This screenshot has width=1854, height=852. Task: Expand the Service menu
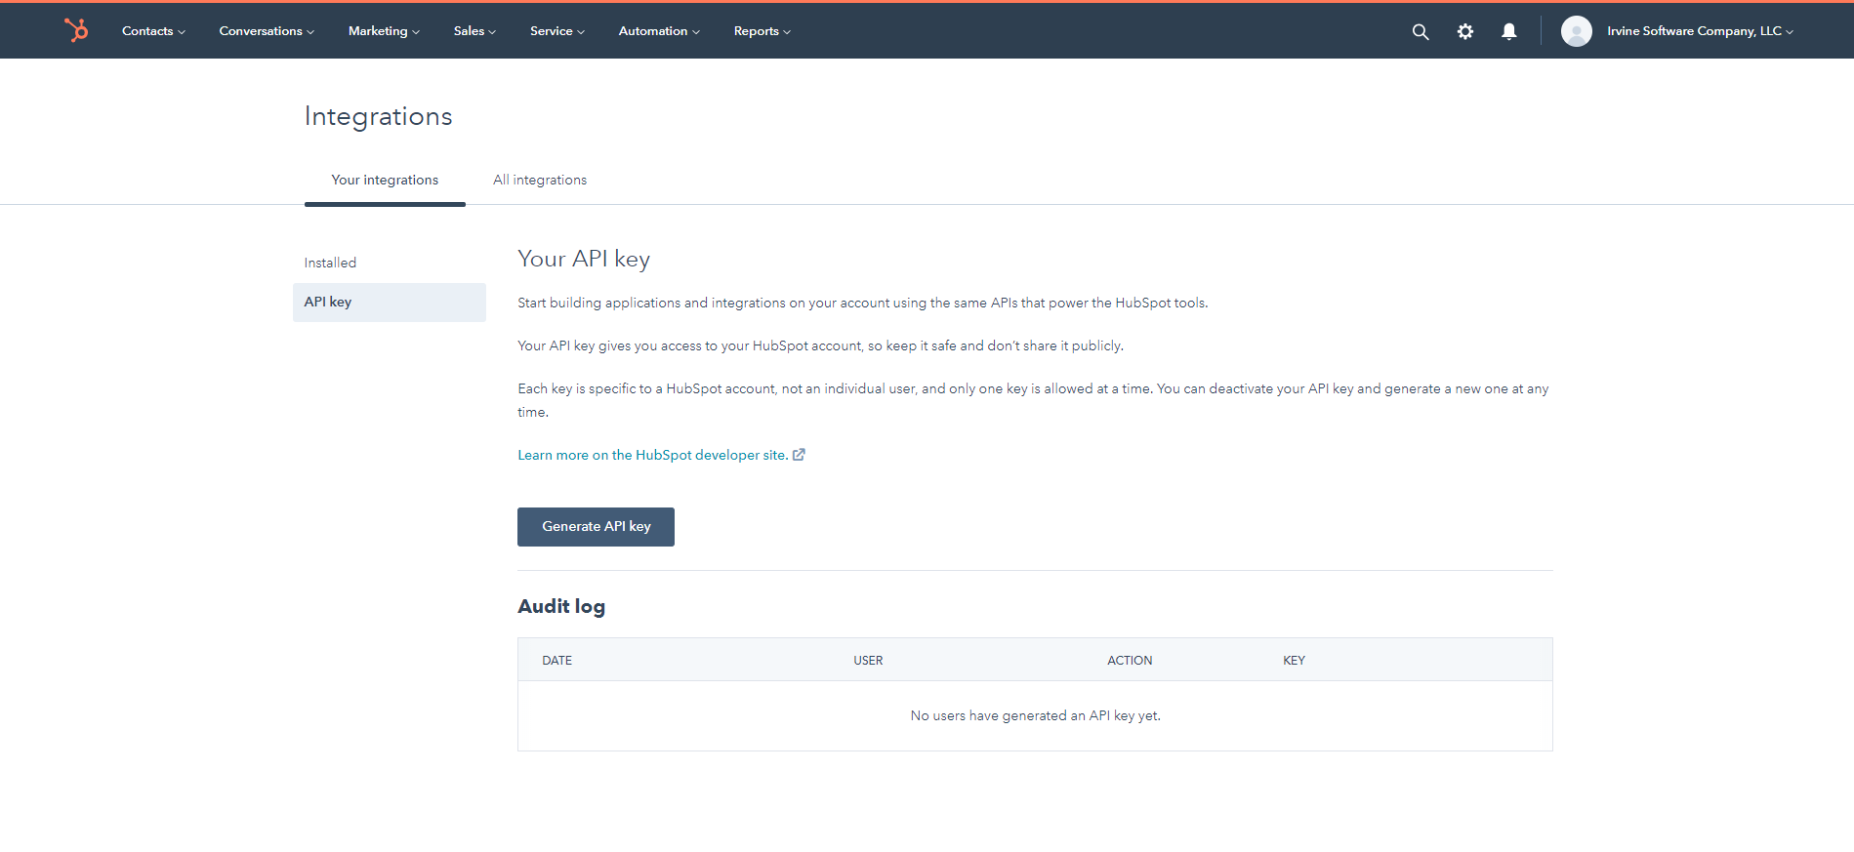click(x=557, y=31)
